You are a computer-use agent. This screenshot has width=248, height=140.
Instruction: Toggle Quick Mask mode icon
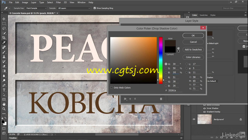(4, 128)
